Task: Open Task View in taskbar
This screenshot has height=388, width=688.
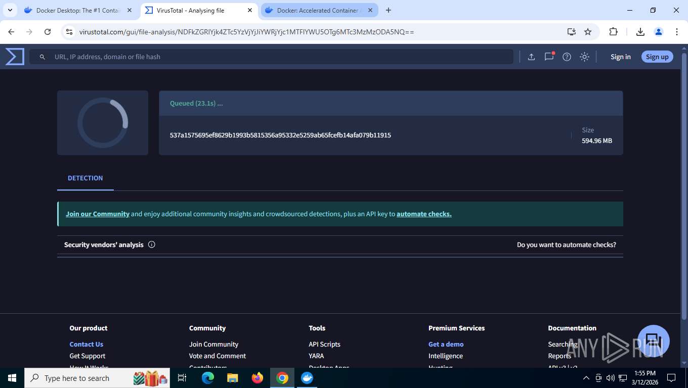Action: pos(182,378)
